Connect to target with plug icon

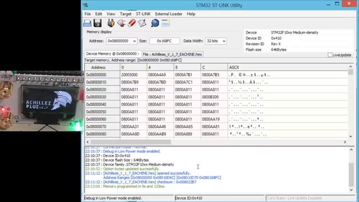click(x=111, y=23)
